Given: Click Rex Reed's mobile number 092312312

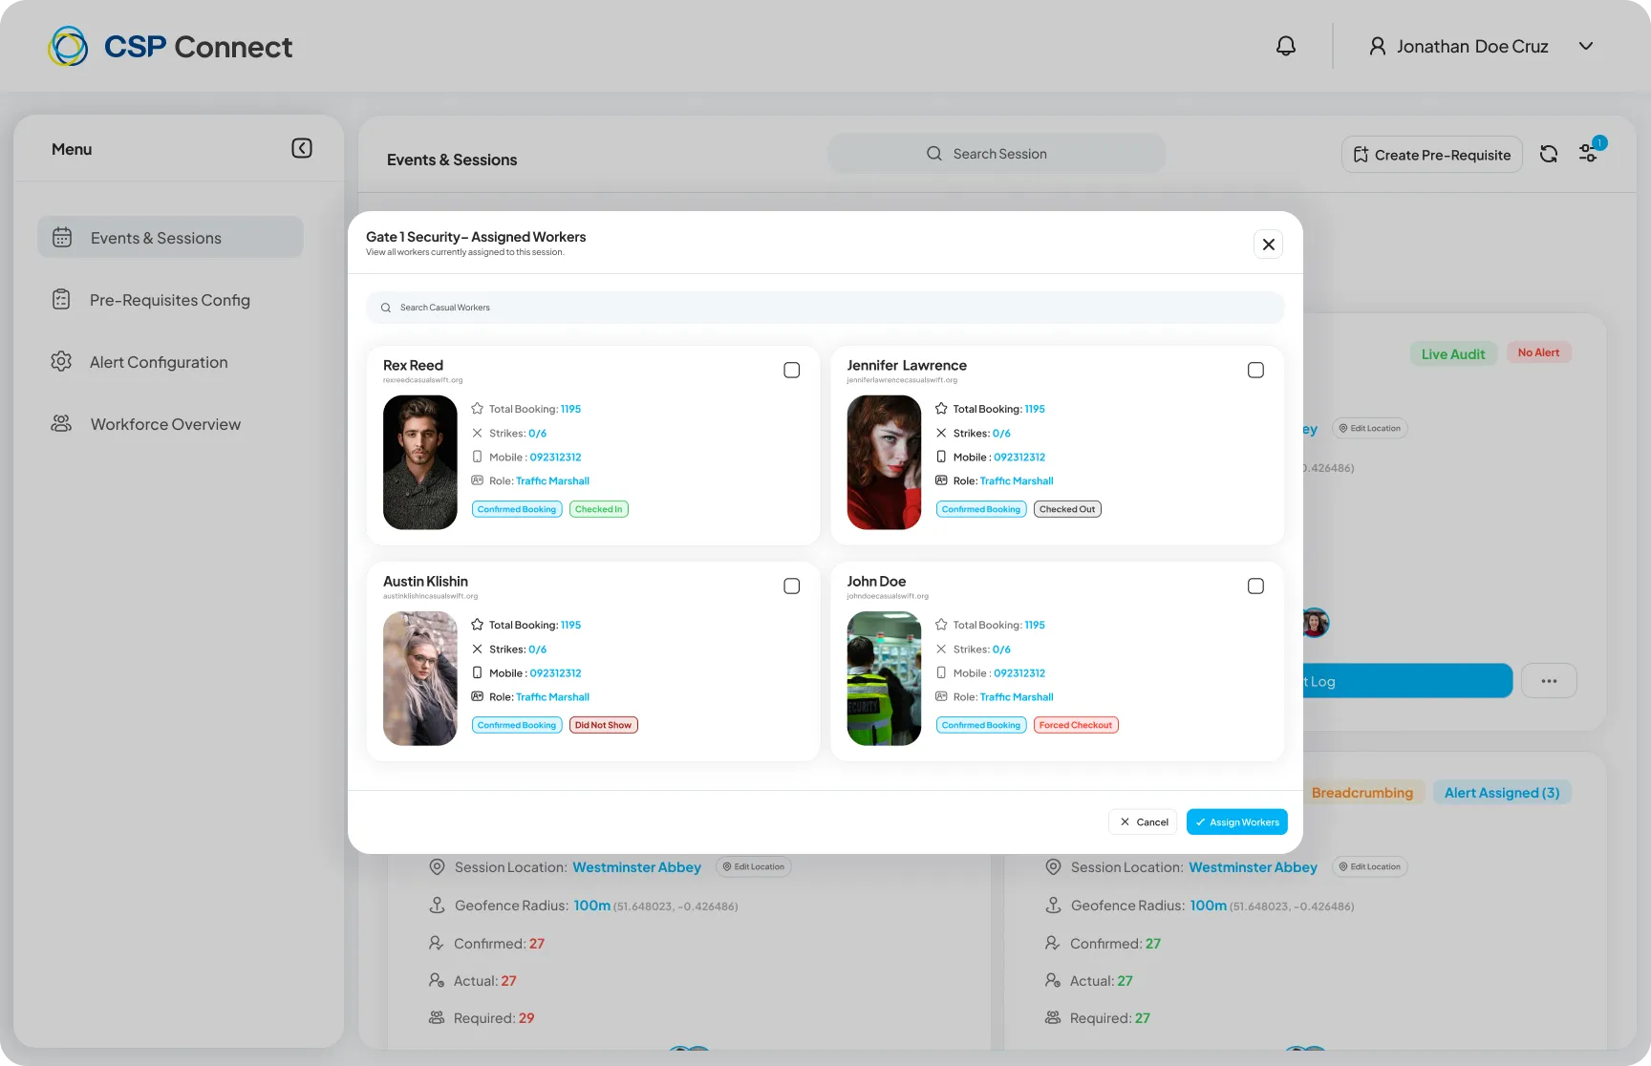Looking at the screenshot, I should pos(555,457).
